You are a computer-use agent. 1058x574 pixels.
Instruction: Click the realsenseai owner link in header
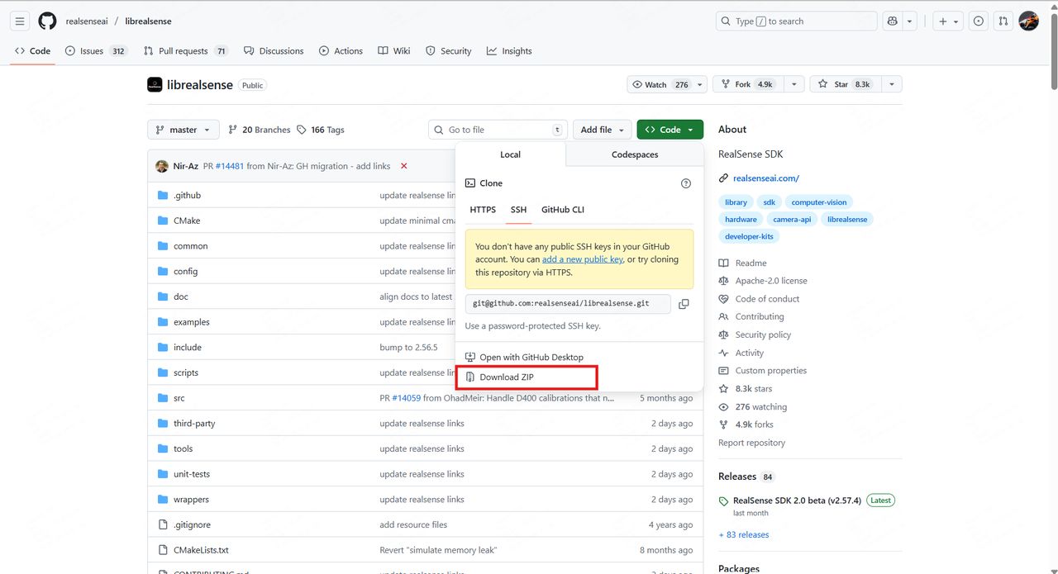(87, 21)
